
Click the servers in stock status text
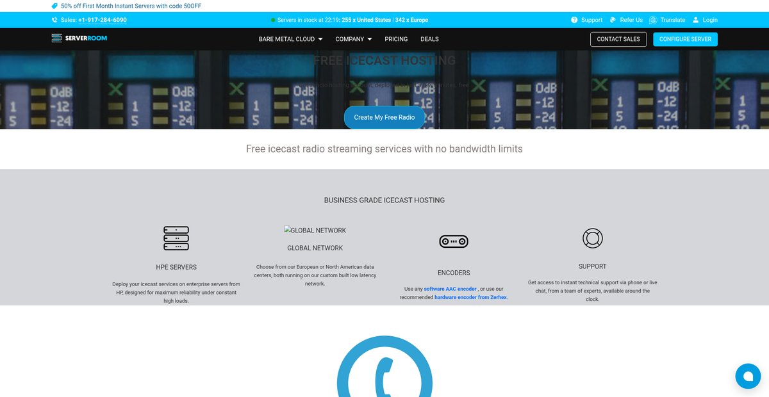tap(352, 20)
